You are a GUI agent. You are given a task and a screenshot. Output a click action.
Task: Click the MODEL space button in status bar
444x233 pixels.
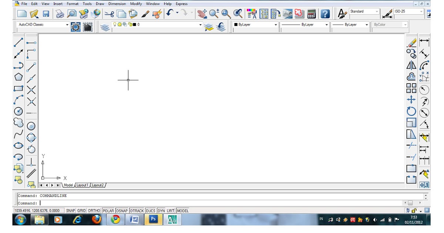183,210
